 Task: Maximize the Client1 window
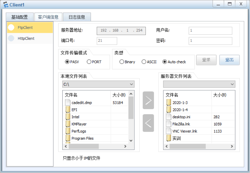[x=230, y=4]
